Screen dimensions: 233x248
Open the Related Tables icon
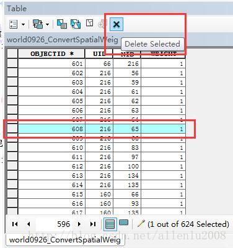coord(38,24)
